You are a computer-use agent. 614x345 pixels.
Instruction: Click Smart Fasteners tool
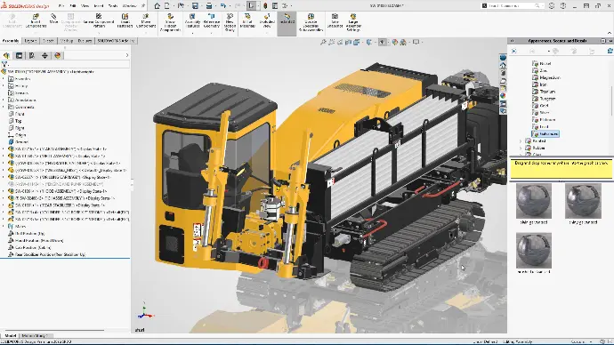tap(125, 21)
